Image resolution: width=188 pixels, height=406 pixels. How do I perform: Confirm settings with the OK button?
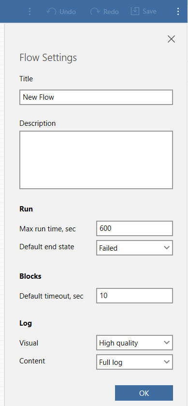click(144, 393)
